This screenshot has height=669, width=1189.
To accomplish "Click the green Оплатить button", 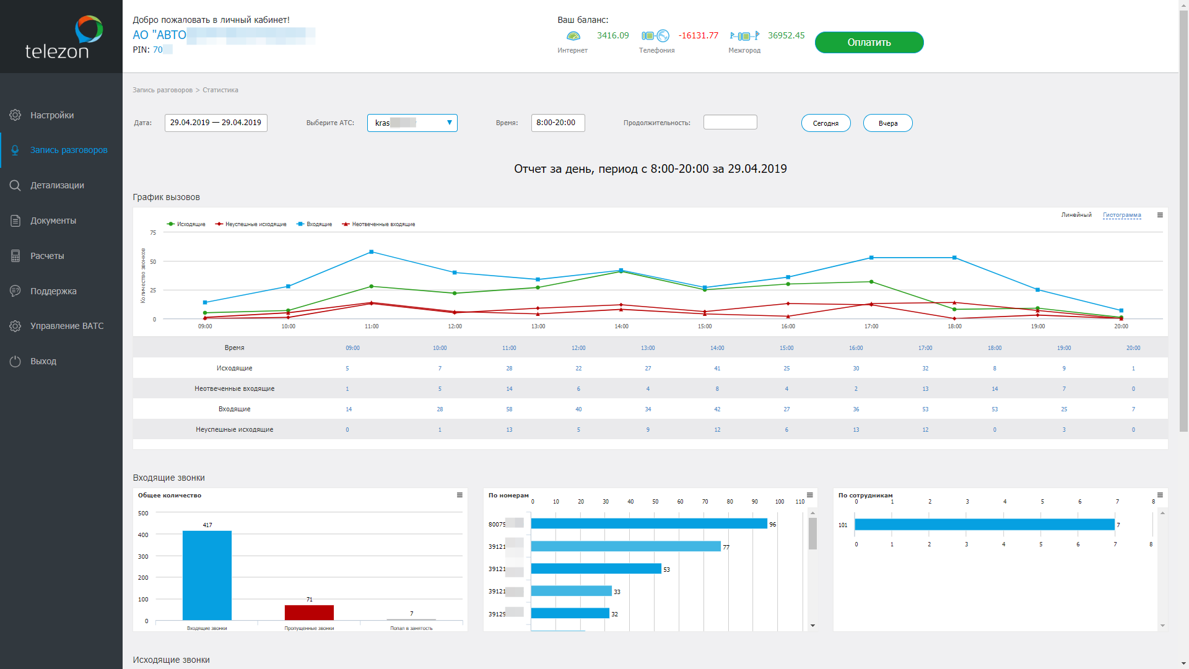I will click(x=869, y=42).
